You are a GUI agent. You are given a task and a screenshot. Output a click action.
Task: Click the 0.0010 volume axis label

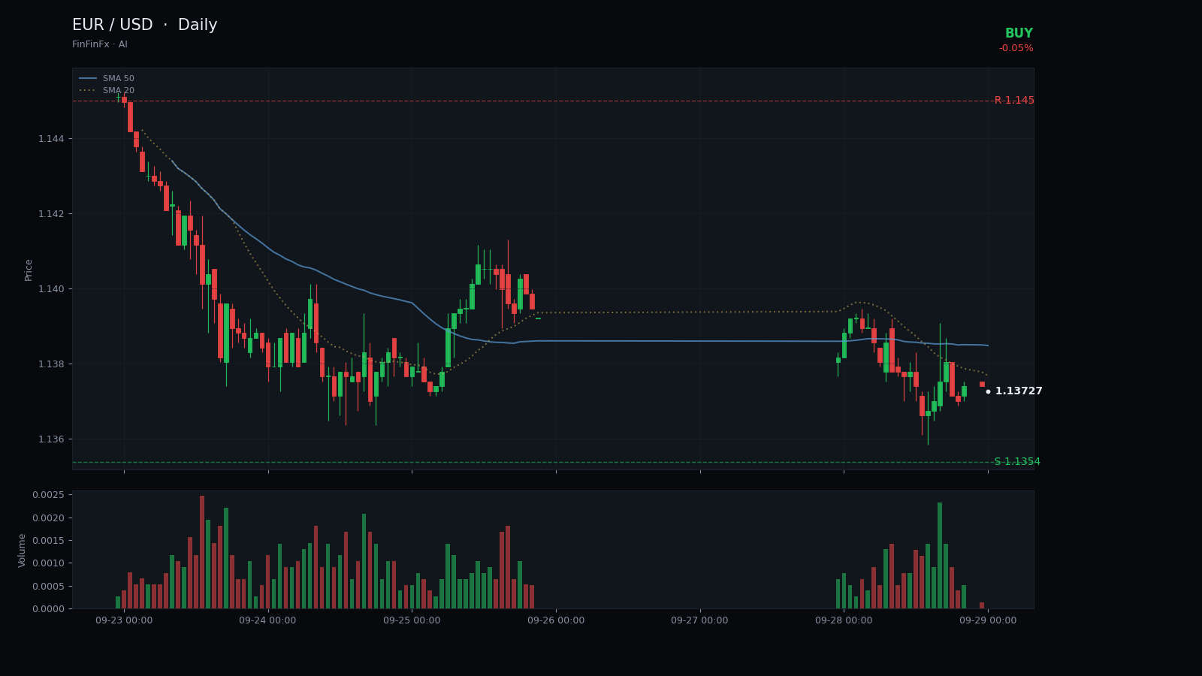(48, 563)
